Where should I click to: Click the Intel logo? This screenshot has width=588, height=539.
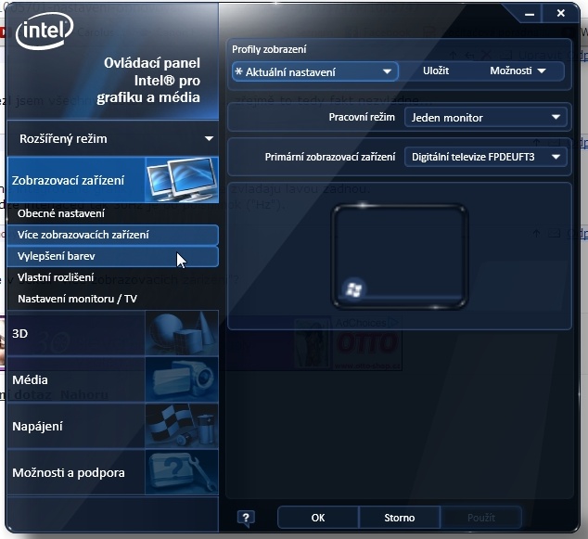click(45, 31)
